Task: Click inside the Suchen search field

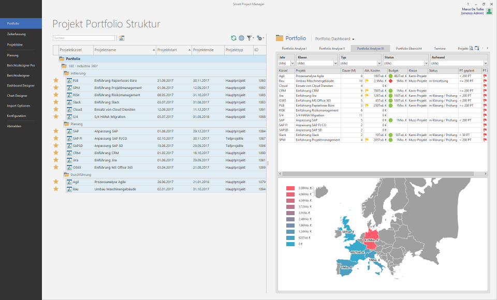Action: coord(83,38)
